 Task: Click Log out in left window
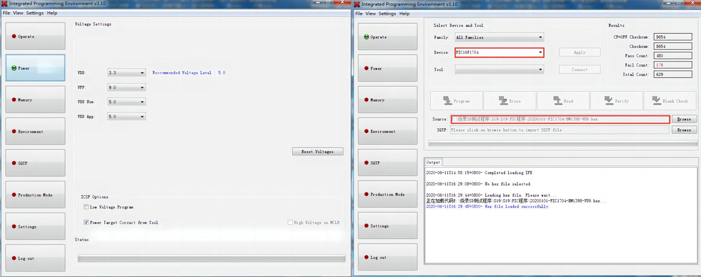pyautogui.click(x=35, y=258)
